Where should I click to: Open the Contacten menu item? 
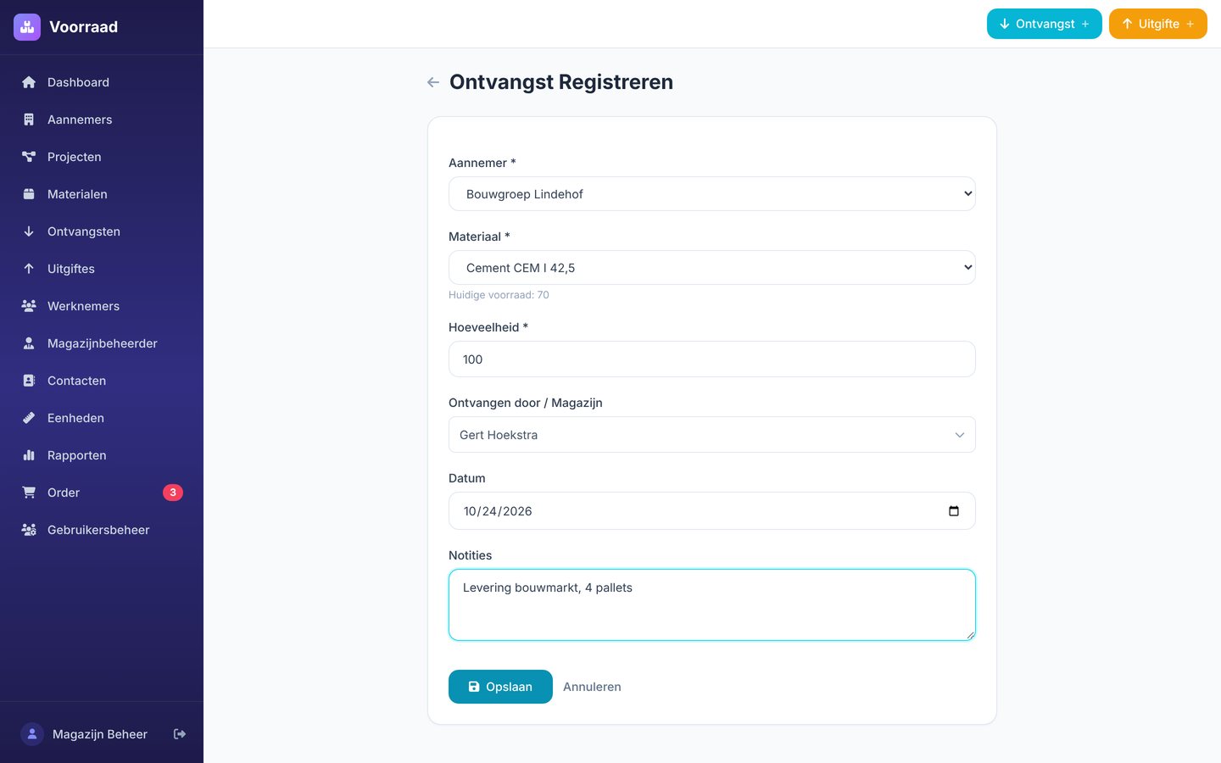pyautogui.click(x=102, y=381)
